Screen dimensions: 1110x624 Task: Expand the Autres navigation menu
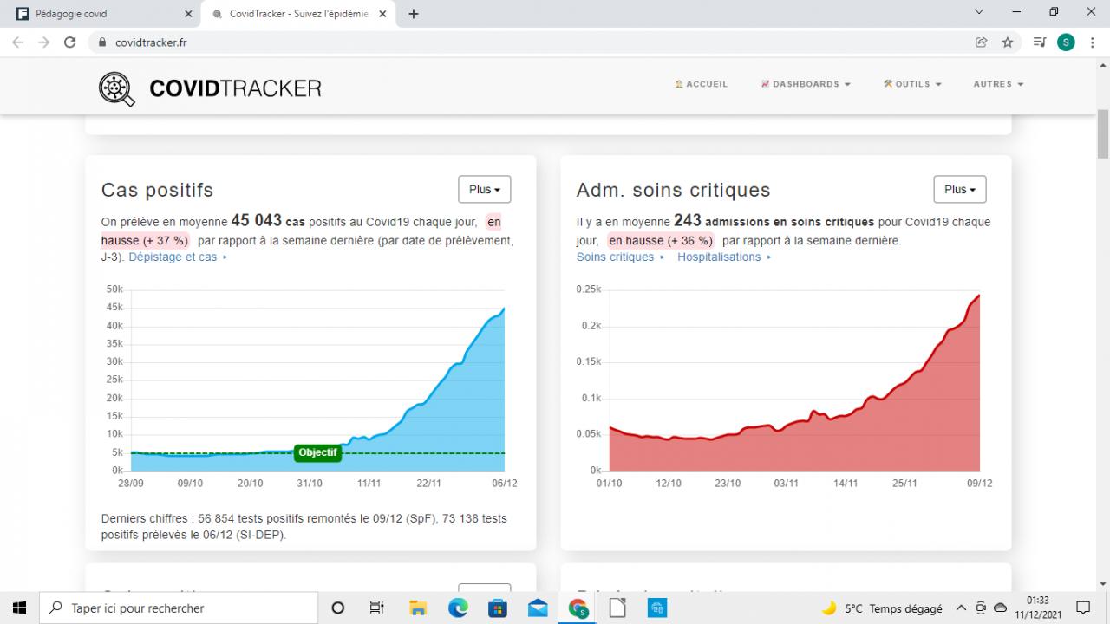[x=998, y=84]
